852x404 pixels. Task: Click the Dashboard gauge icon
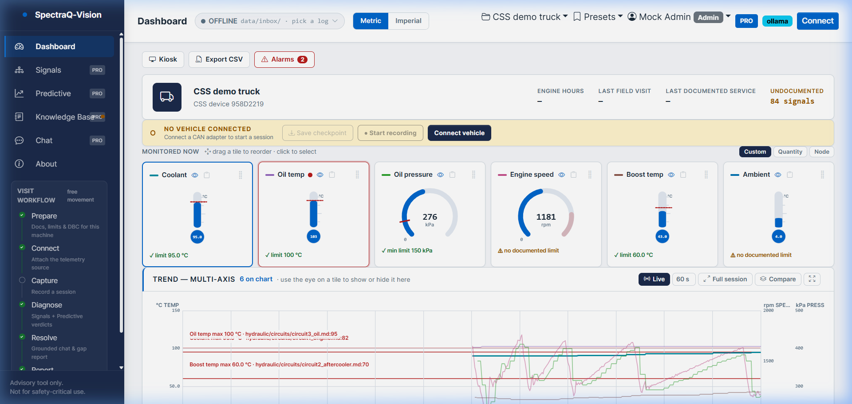pos(19,47)
